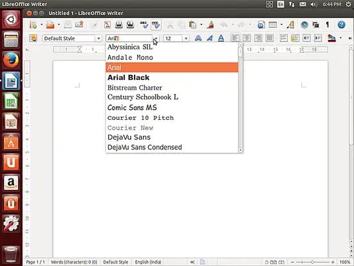
Task: Click the Paste clipboard icon
Action: [192, 24]
